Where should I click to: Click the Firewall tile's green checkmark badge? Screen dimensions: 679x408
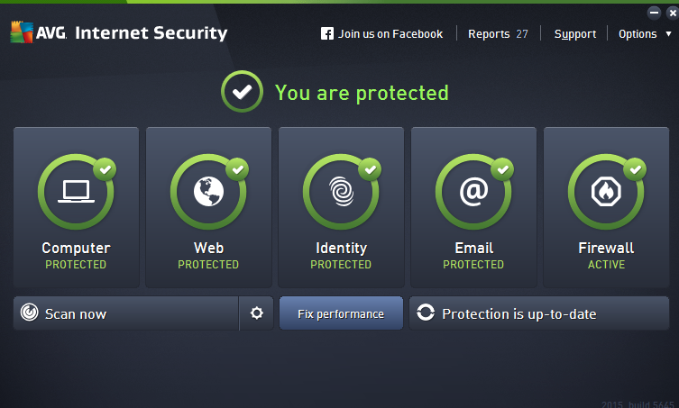(635, 168)
